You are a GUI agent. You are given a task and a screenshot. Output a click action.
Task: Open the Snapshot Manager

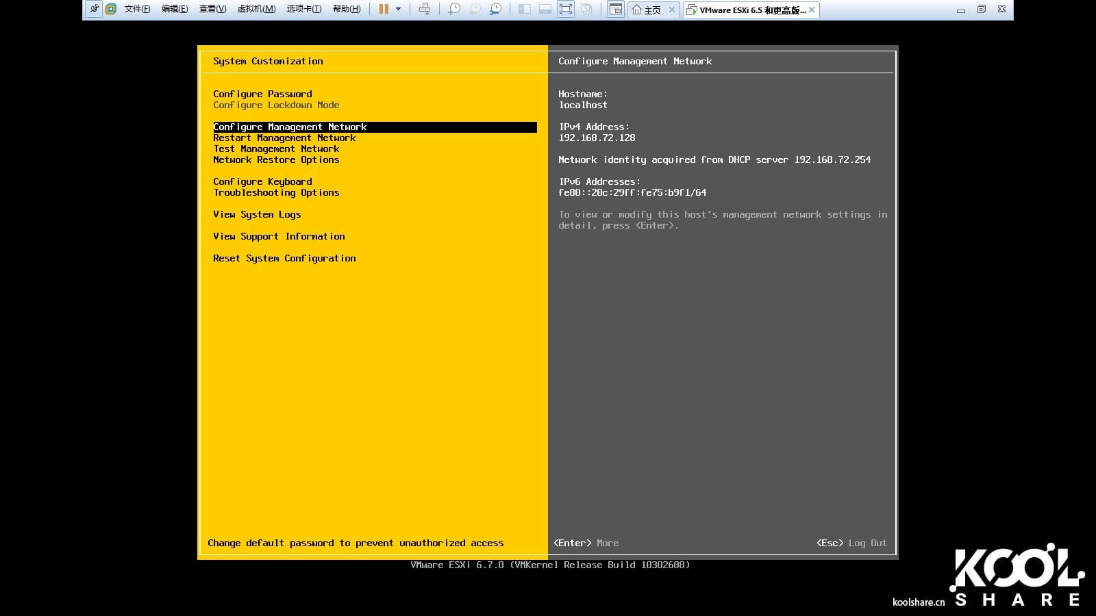click(495, 9)
